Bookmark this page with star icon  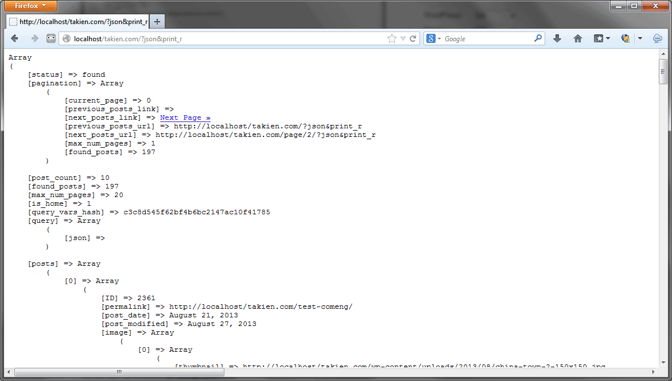click(392, 38)
